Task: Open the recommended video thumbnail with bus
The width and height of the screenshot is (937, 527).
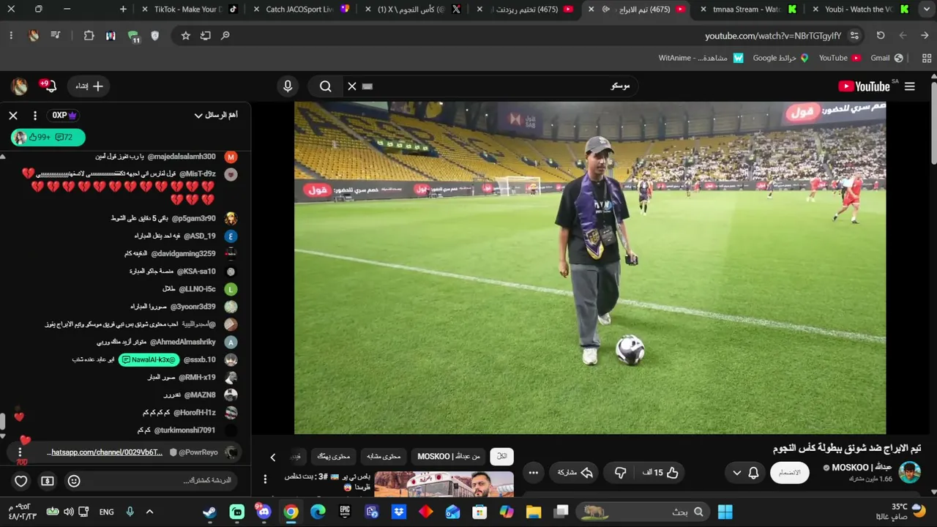Action: click(x=444, y=485)
